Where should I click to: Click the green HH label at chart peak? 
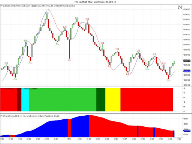point(47,13)
